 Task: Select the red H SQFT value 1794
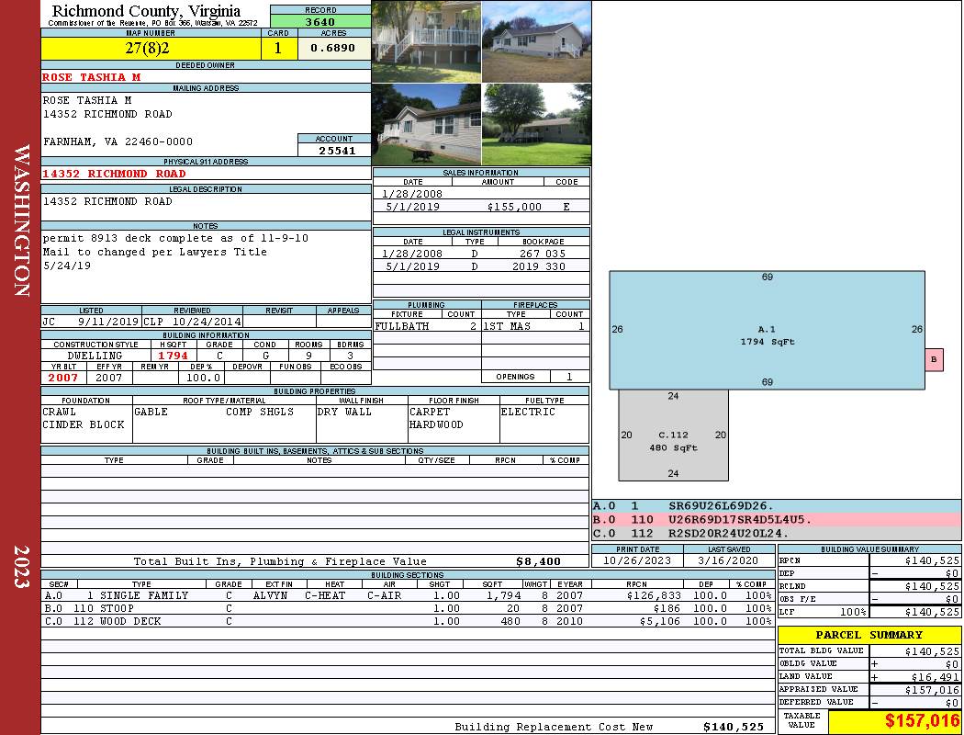[173, 356]
